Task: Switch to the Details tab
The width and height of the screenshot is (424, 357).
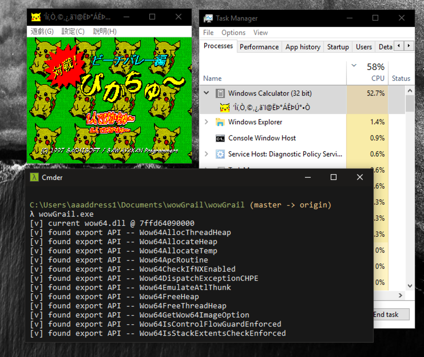Action: pos(385,47)
